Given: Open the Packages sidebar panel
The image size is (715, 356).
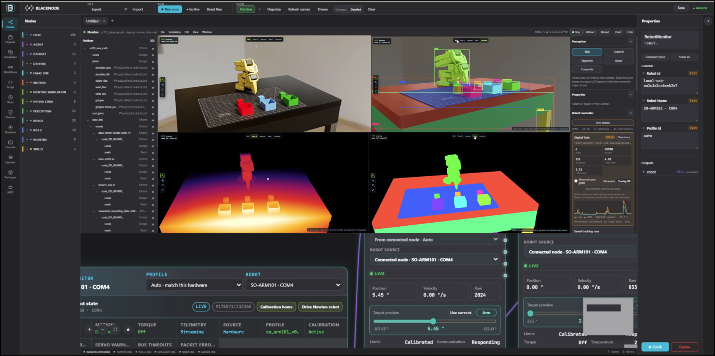Looking at the screenshot, I should pos(10,174).
